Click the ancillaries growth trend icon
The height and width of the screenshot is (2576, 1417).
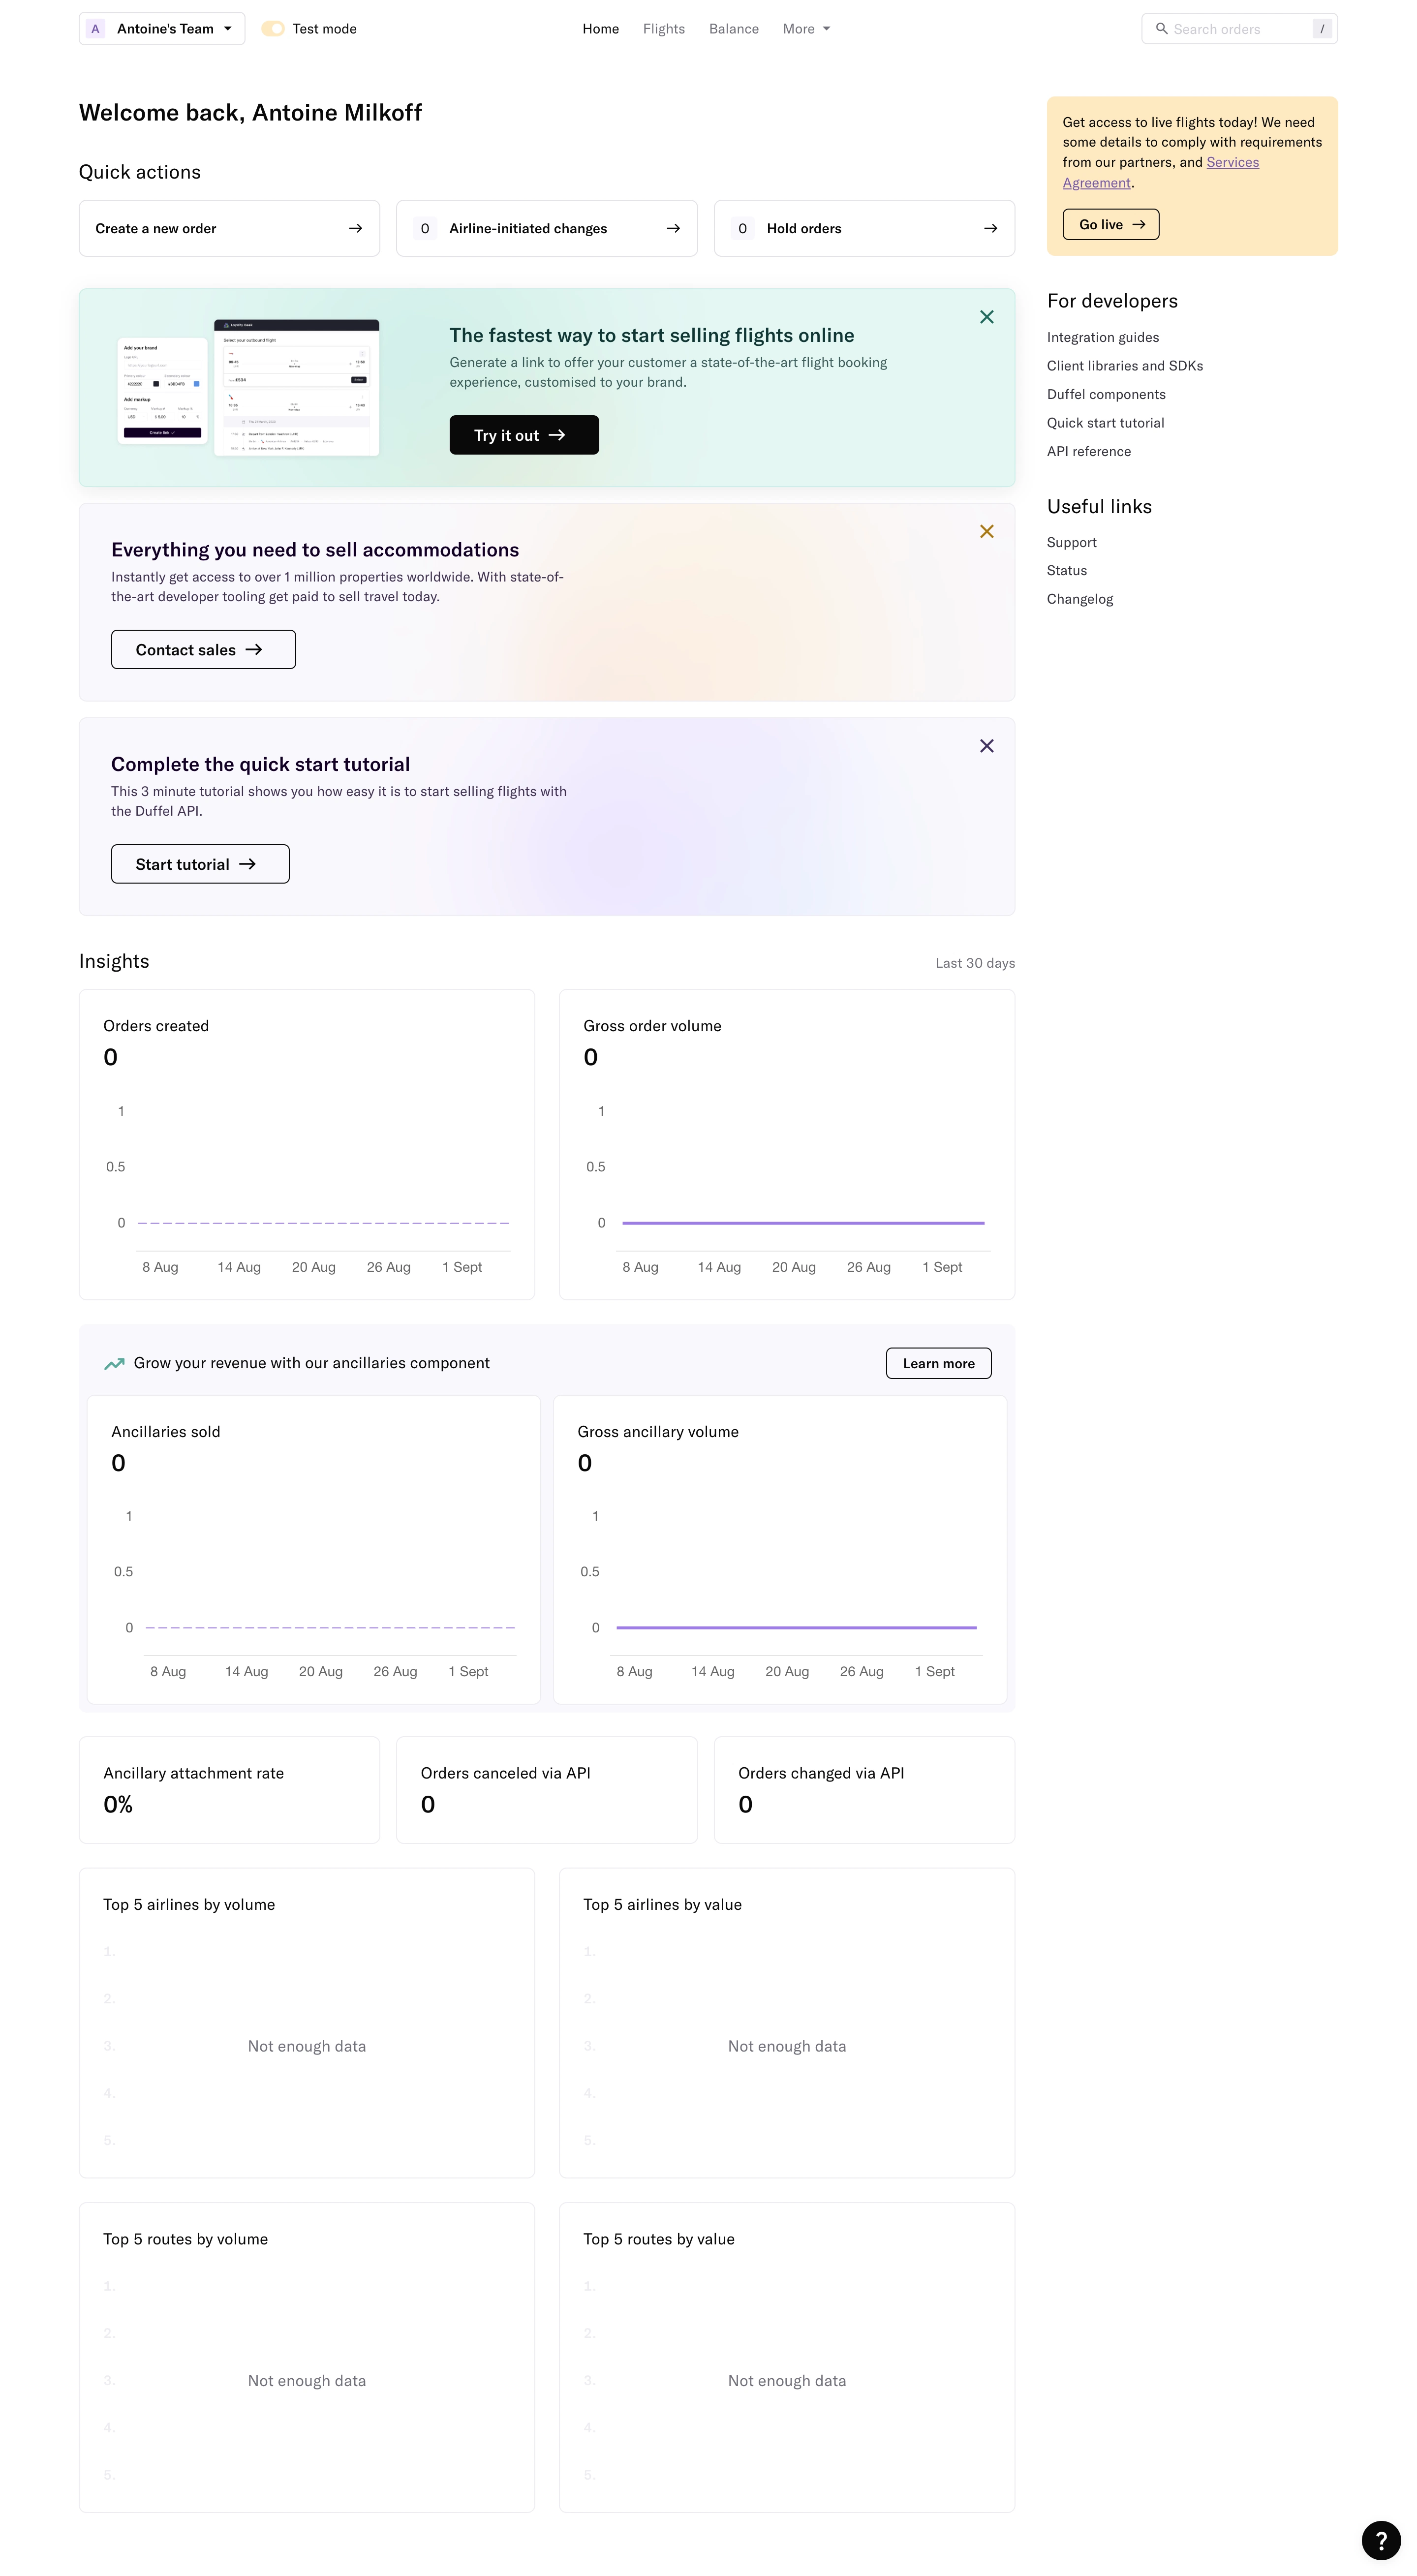coord(114,1363)
